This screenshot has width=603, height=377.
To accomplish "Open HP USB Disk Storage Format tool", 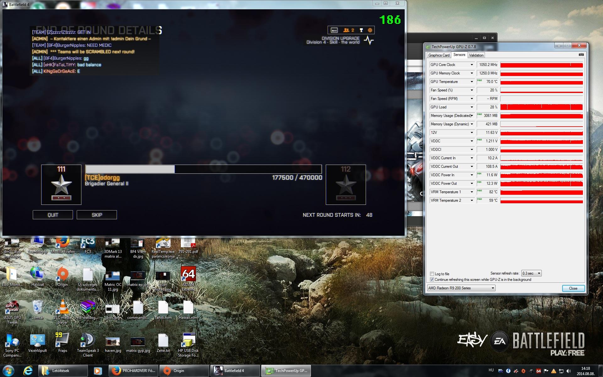I will pyautogui.click(x=188, y=345).
